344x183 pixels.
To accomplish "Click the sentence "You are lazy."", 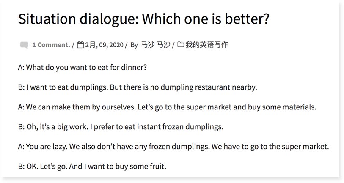I will (x=47, y=147).
